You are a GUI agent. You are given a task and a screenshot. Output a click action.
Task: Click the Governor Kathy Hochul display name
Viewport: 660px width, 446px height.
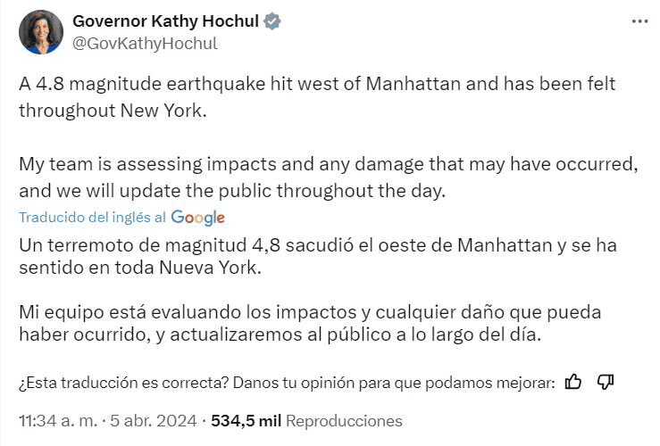click(168, 21)
